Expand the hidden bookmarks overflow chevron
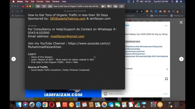The width and height of the screenshot is (195, 109). (147, 16)
